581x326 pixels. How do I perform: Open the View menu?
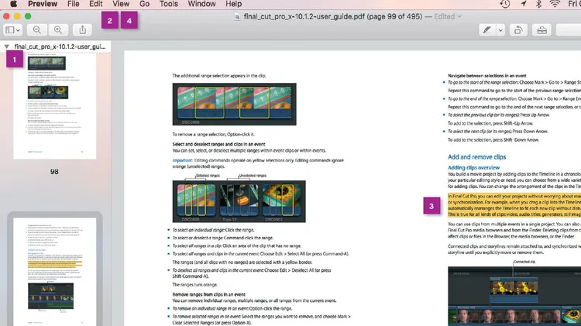(121, 4)
